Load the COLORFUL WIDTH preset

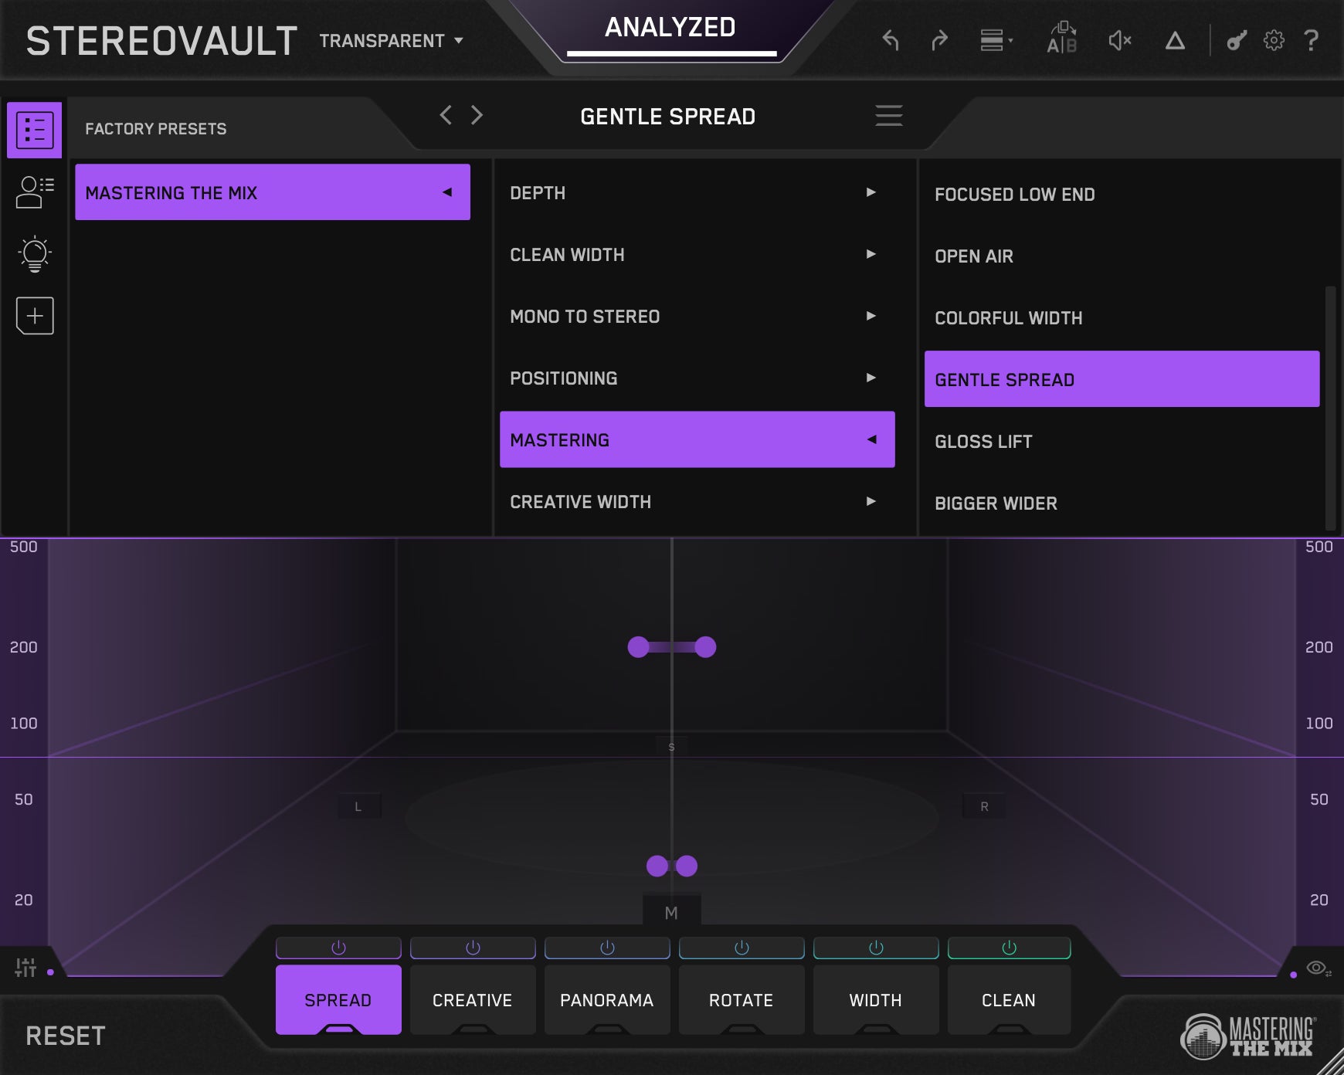[1122, 317]
